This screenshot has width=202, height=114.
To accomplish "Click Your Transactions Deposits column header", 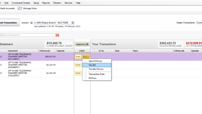I will (x=196, y=51).
